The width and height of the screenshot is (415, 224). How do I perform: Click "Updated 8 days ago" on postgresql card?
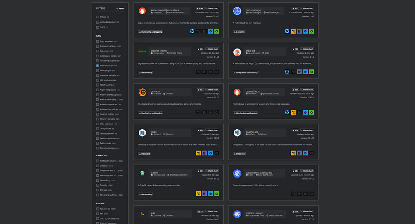point(306,134)
